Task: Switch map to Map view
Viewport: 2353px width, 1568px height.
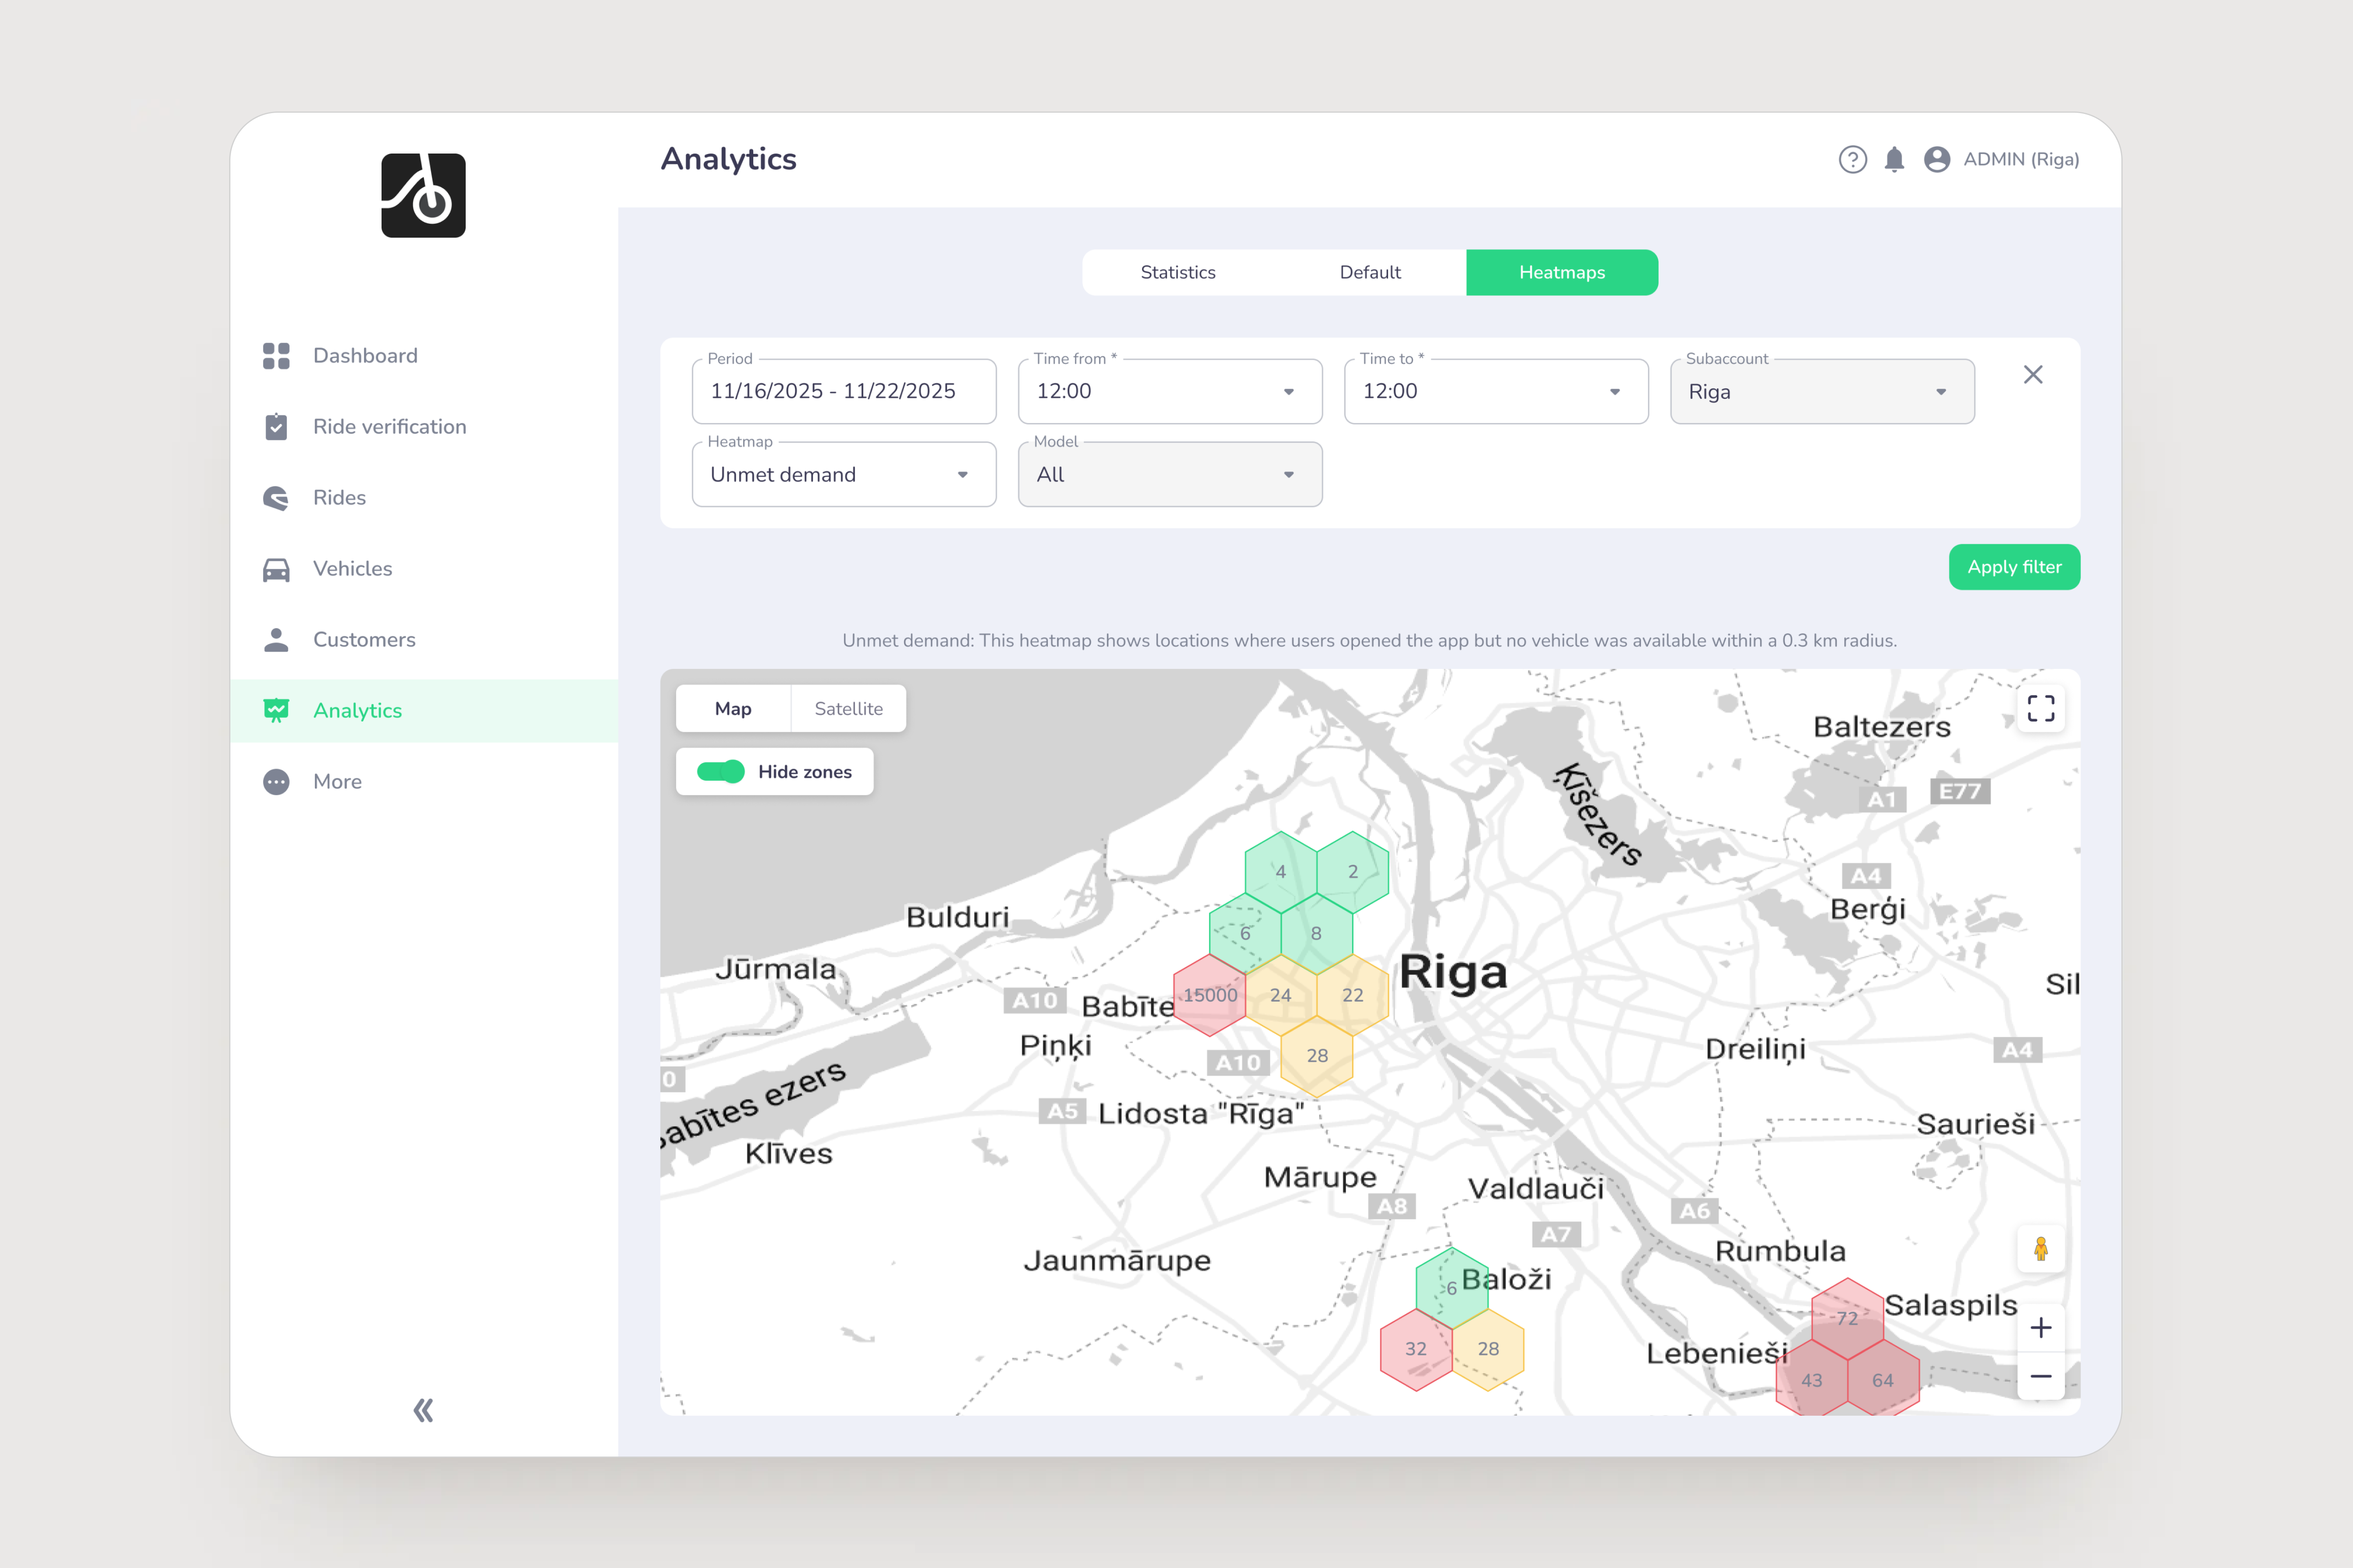Action: click(x=733, y=709)
